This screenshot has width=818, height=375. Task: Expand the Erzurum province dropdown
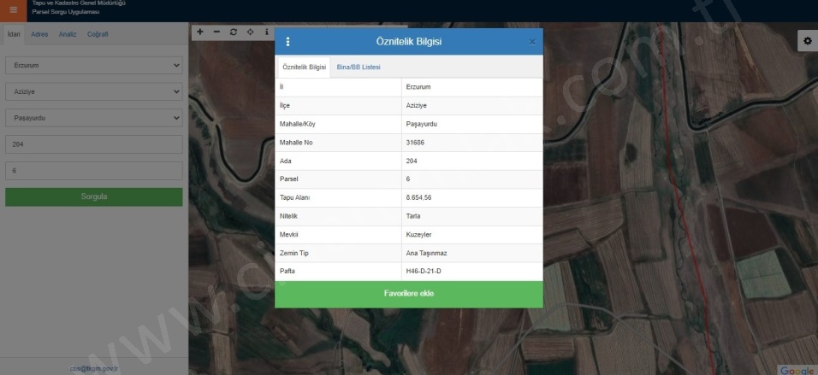click(94, 65)
